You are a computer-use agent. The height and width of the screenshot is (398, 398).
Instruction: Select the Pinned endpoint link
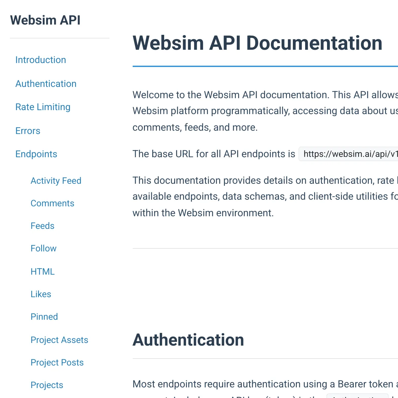[x=44, y=317]
